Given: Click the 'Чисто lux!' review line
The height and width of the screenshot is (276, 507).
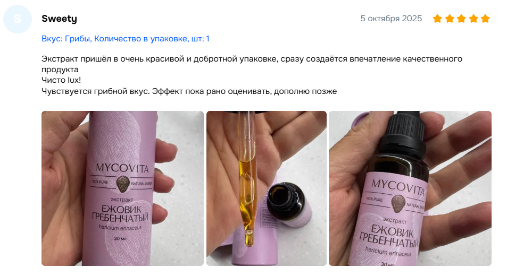Looking at the screenshot, I should (x=61, y=80).
